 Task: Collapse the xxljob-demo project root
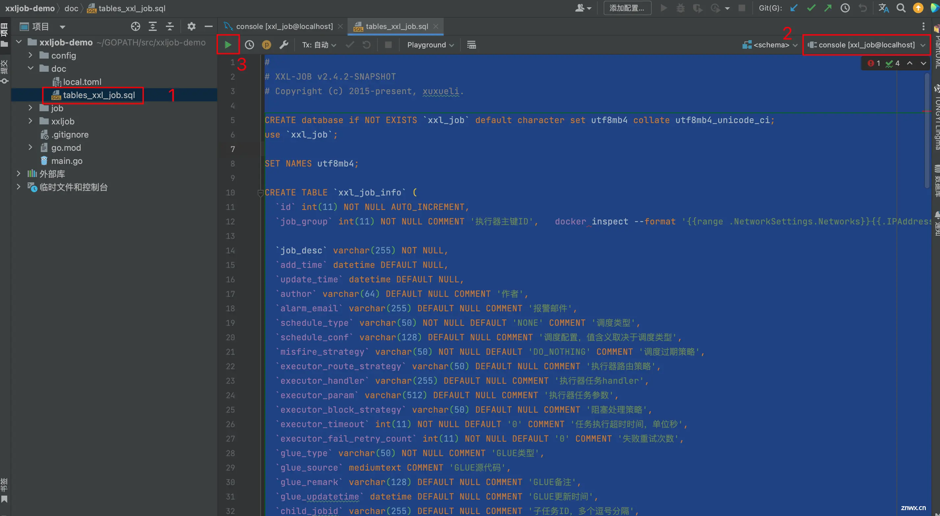[19, 42]
